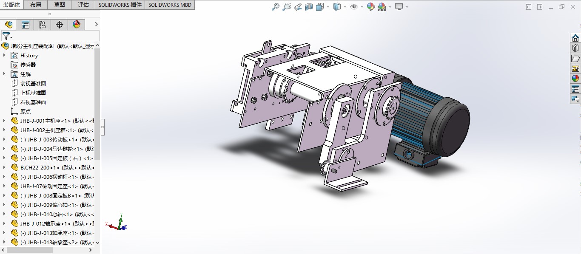Click the Hide/Show Items eye icon

tap(354, 7)
